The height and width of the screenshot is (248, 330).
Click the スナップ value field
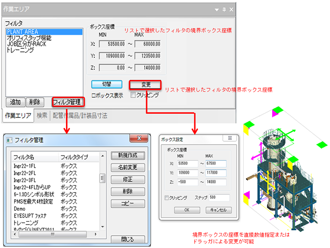point(220,198)
